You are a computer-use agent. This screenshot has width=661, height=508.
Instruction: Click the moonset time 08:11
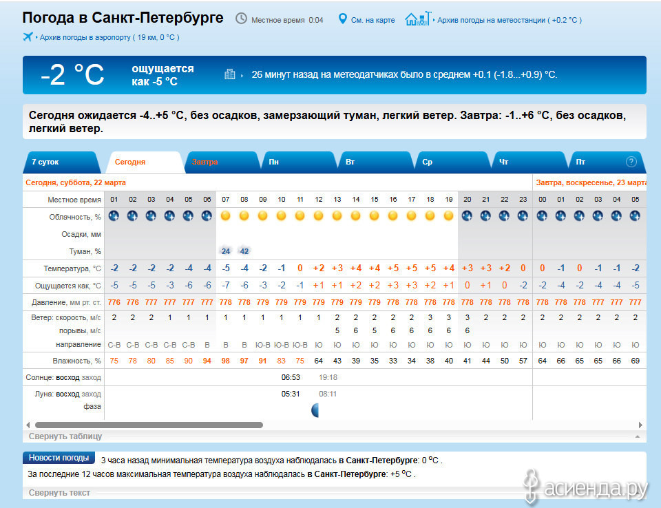point(328,394)
